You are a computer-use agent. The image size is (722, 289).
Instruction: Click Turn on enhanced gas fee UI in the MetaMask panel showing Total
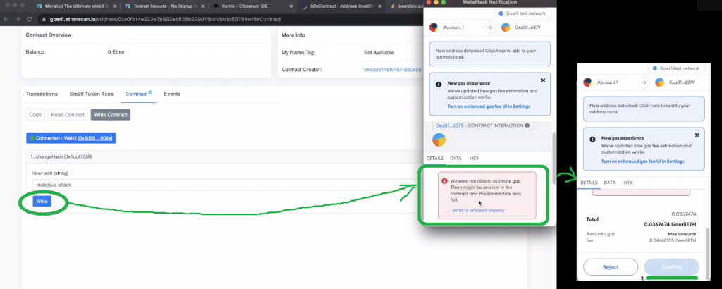(642, 161)
